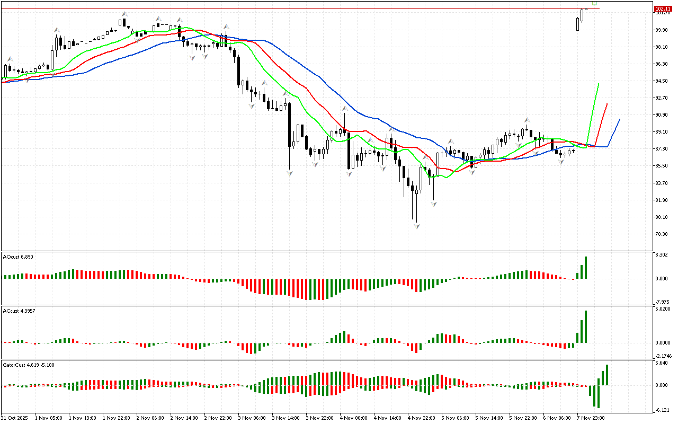Select the ACcust 4.3957 indicator label

point(20,311)
